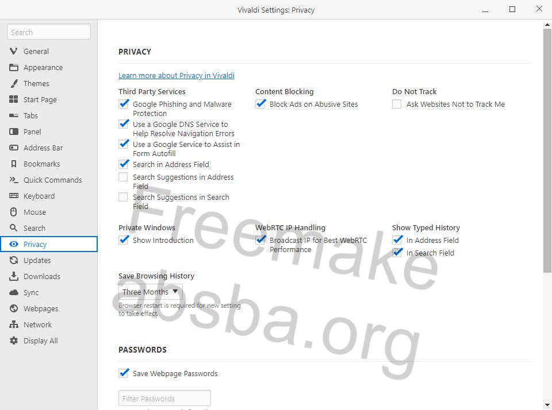
Task: Maximize the Vivaldi Settings window
Action: coord(512,10)
